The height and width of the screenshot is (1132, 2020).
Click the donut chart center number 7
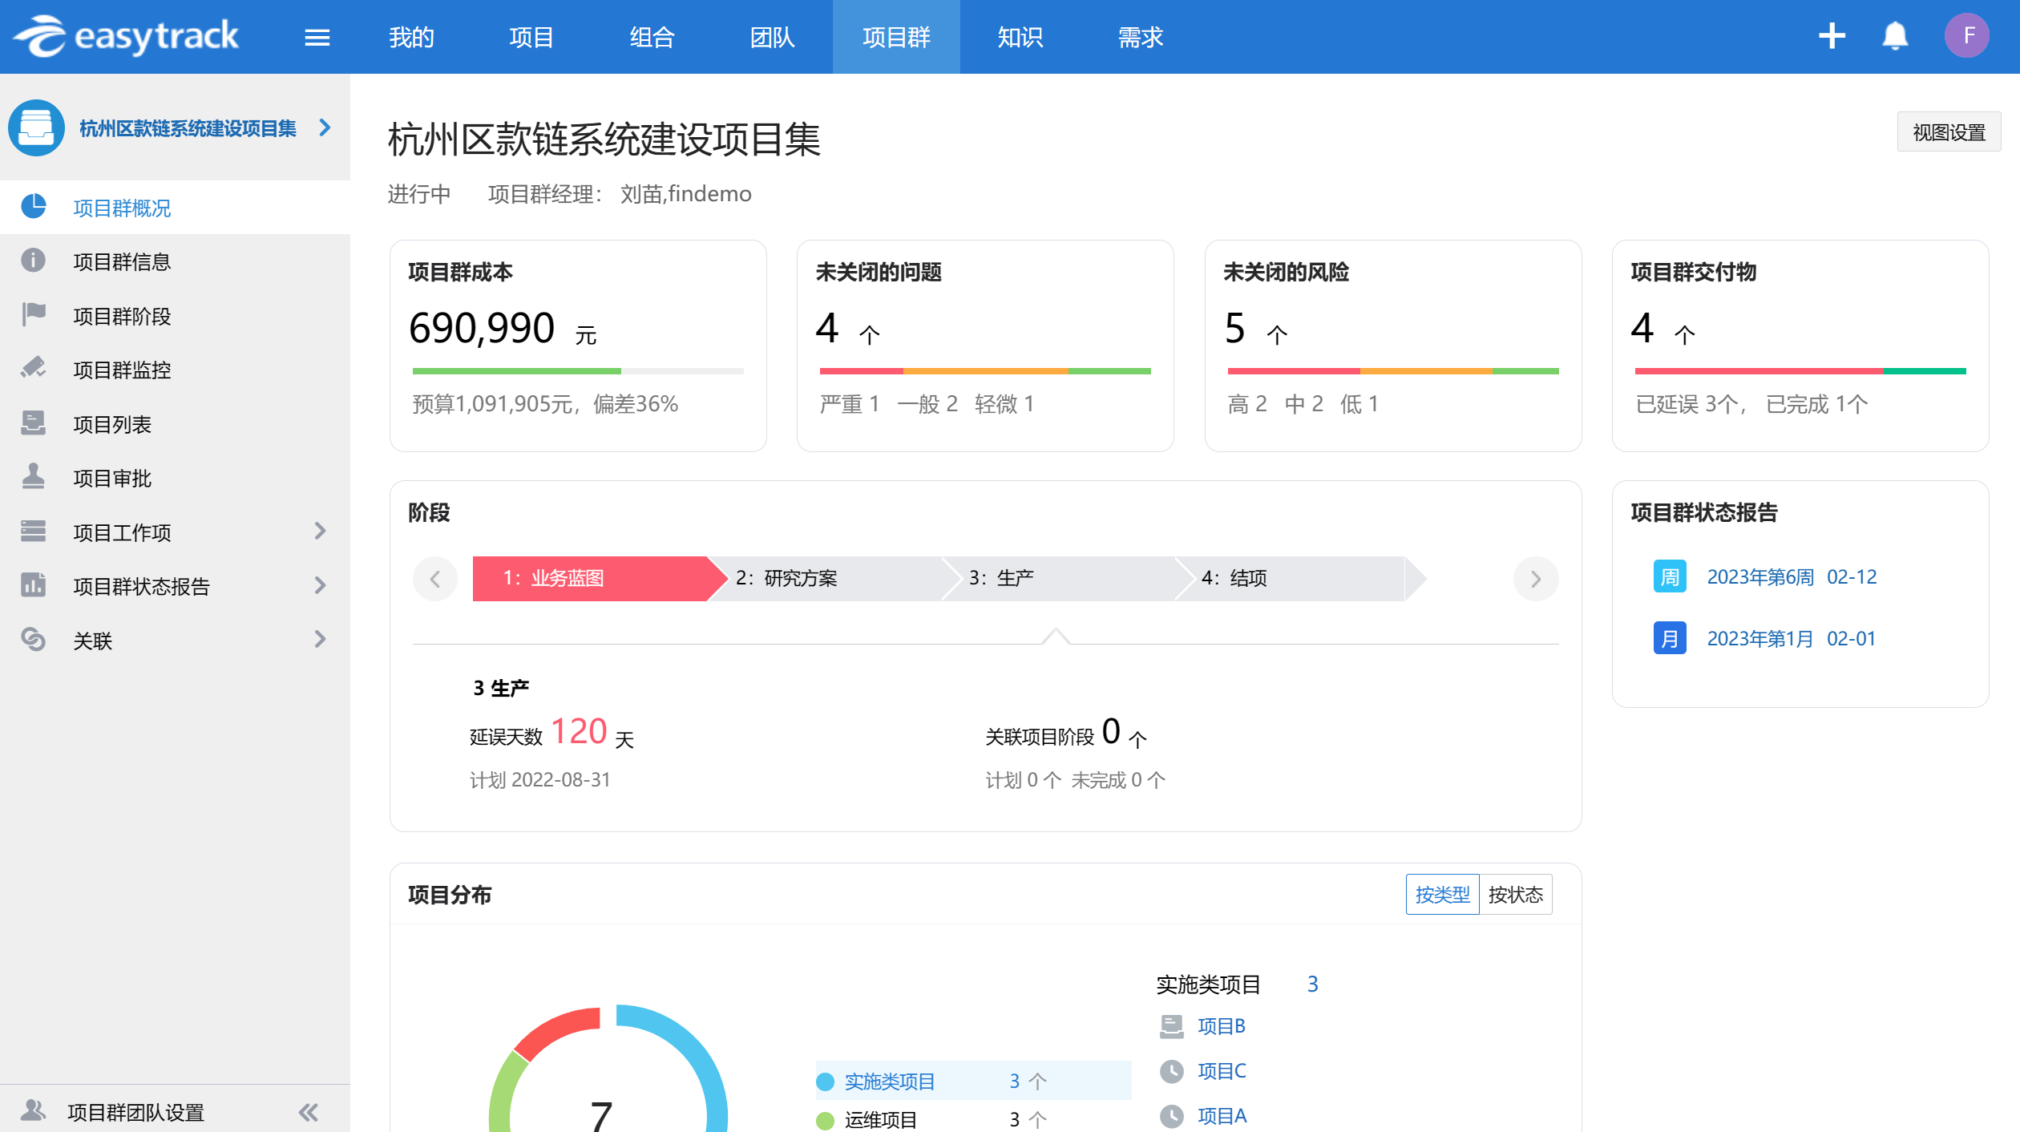(601, 1115)
